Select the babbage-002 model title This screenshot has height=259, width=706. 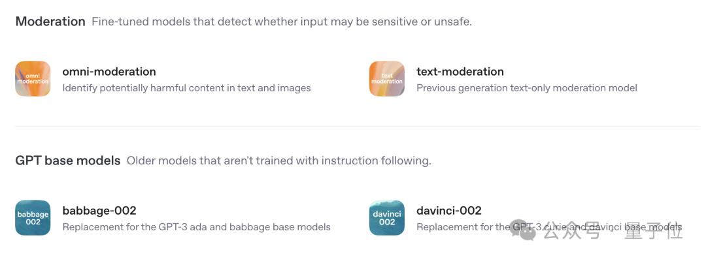pos(99,211)
